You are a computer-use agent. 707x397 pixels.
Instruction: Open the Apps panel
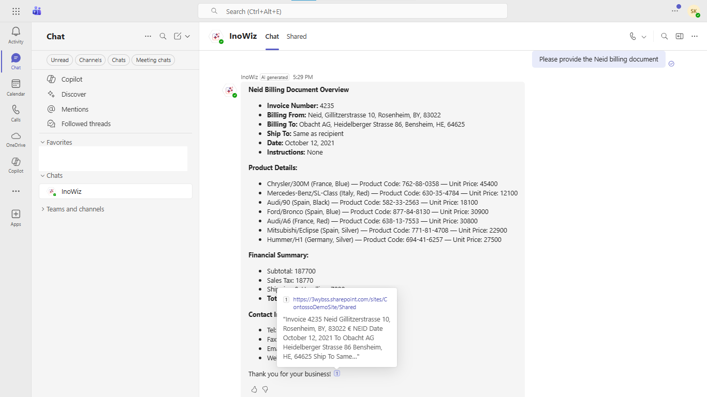click(16, 217)
